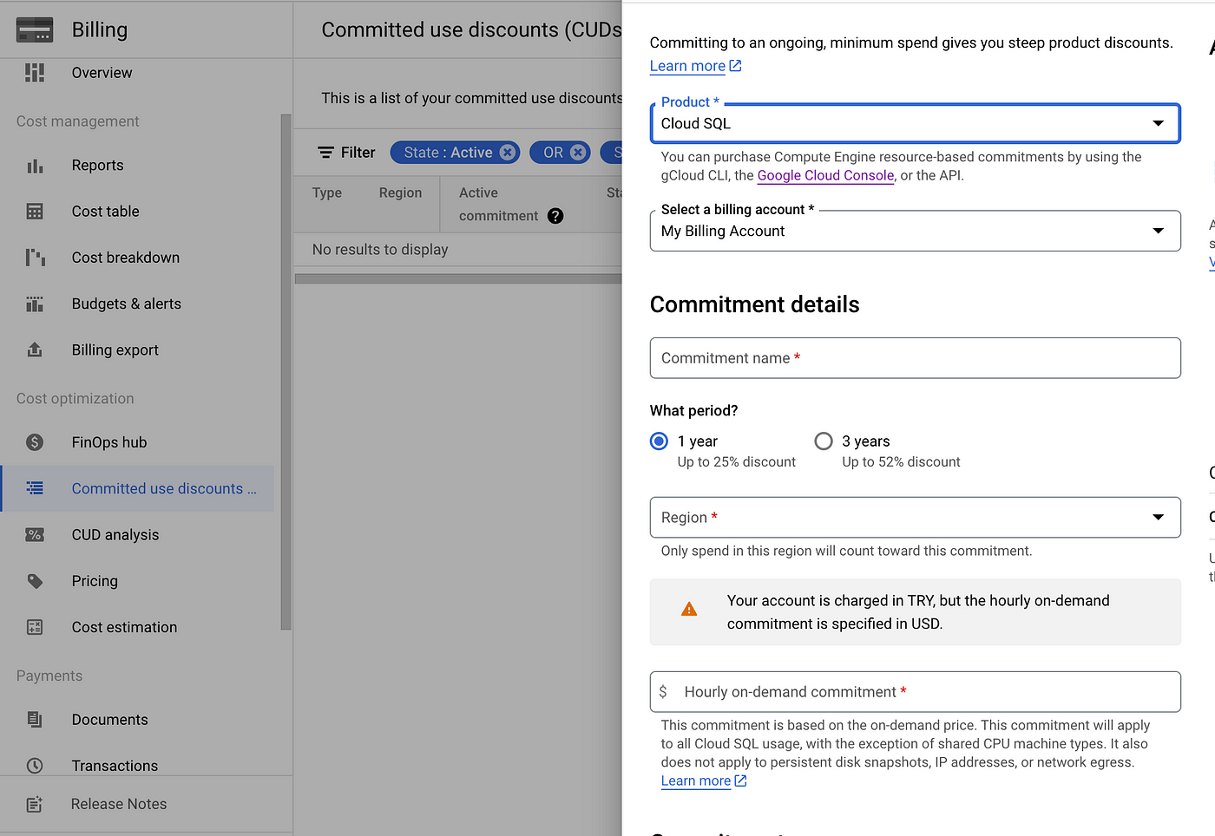Click external link icon beside top Learn more
The width and height of the screenshot is (1215, 836).
click(x=735, y=66)
